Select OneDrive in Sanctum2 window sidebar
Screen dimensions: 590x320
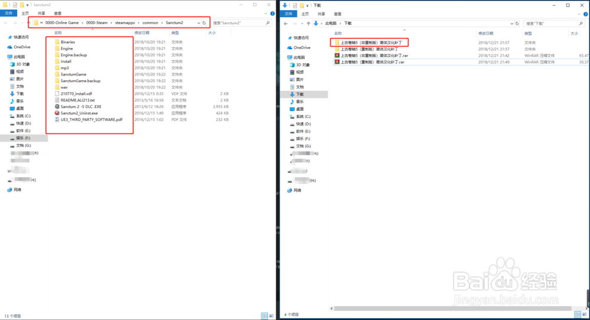(x=19, y=47)
